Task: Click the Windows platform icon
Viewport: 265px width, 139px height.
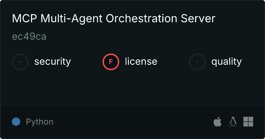Action: [x=248, y=122]
